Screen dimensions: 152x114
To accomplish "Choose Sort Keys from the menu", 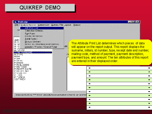I will coord(30,33).
